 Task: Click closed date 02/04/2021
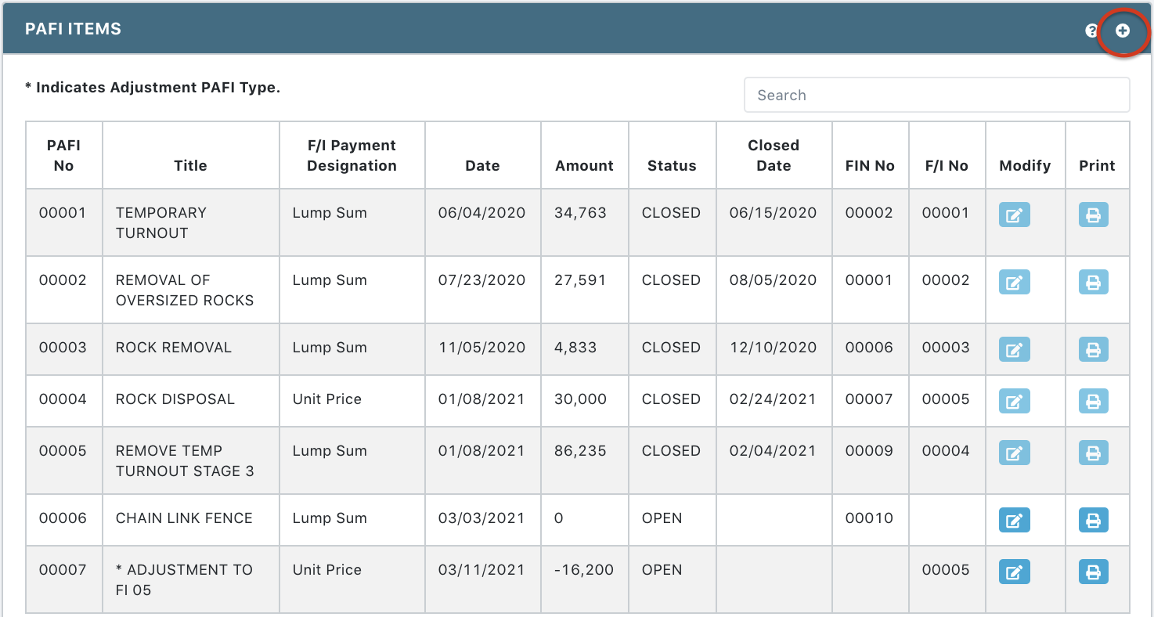coord(774,450)
